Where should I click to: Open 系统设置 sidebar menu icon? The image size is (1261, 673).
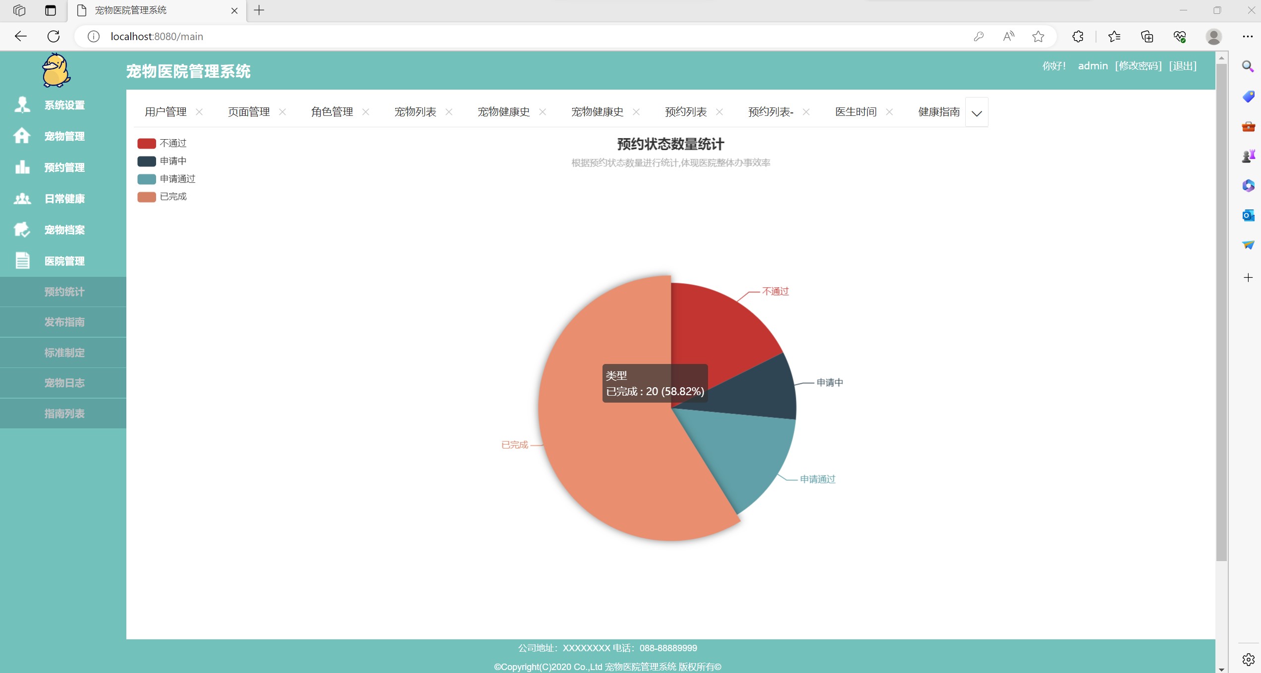pyautogui.click(x=22, y=105)
